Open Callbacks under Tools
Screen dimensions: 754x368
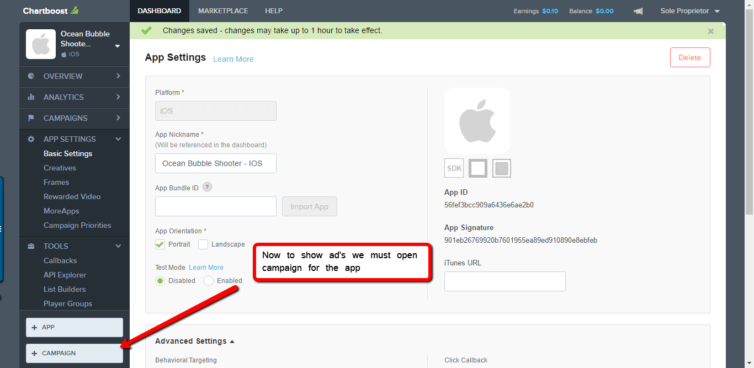click(x=60, y=260)
